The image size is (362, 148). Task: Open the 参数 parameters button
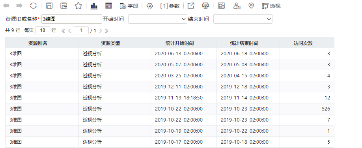click(170, 6)
